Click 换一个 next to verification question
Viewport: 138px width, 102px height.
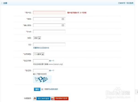click(52, 61)
